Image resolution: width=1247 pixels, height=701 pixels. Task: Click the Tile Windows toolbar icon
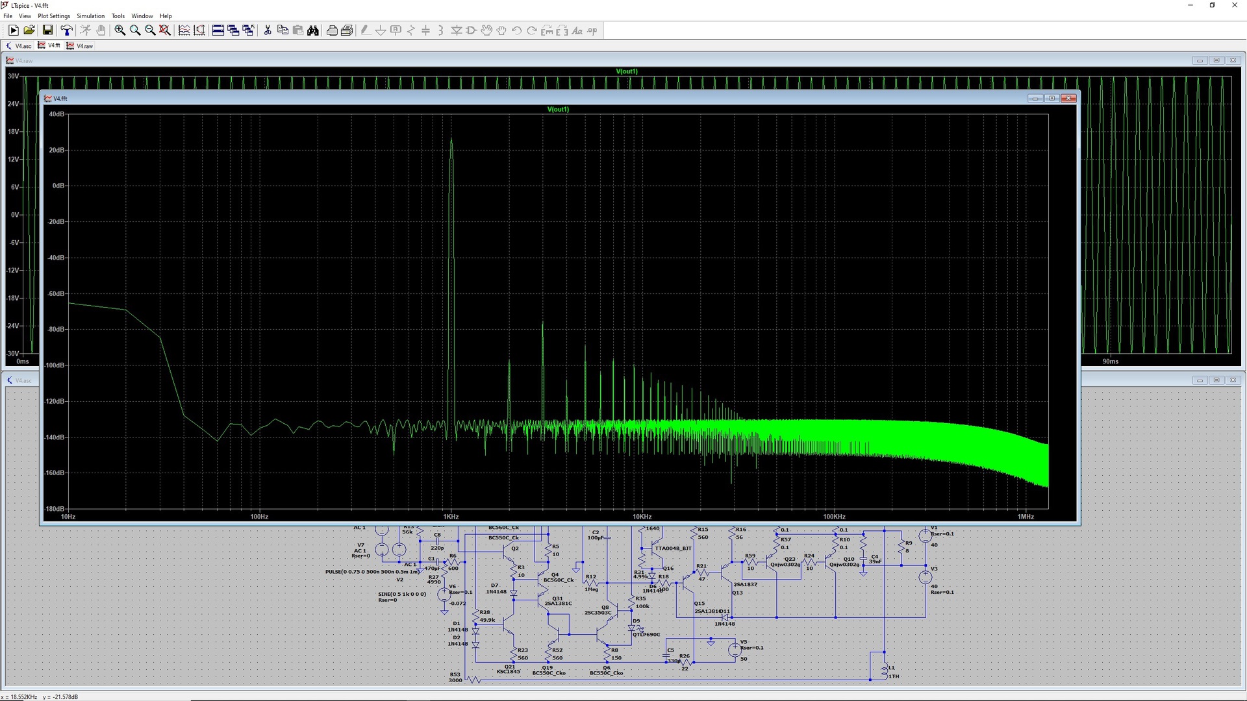[x=218, y=31]
